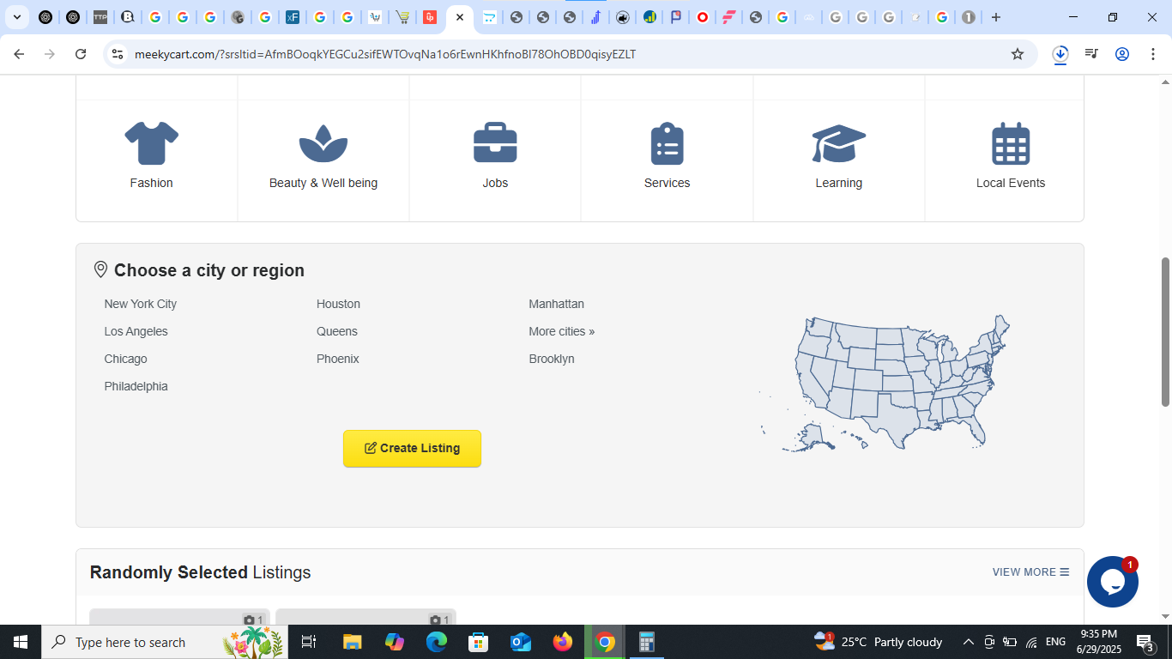1172x659 pixels.
Task: Open the live chat bubble widget
Action: [1113, 582]
